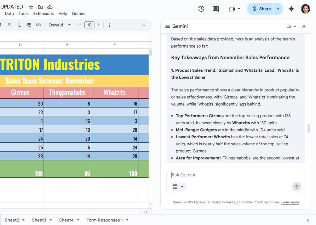Open the Learn more link

[290, 202]
